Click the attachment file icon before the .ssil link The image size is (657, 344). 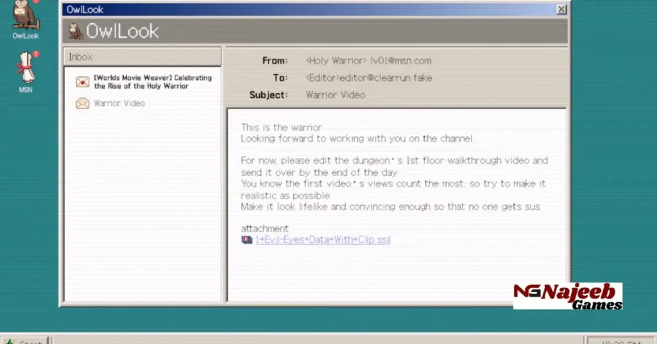246,240
